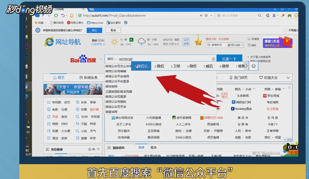Image resolution: width=309 pixels, height=179 pixels.
Task: Click the 网址导航 IE logo
Action: click(63, 42)
